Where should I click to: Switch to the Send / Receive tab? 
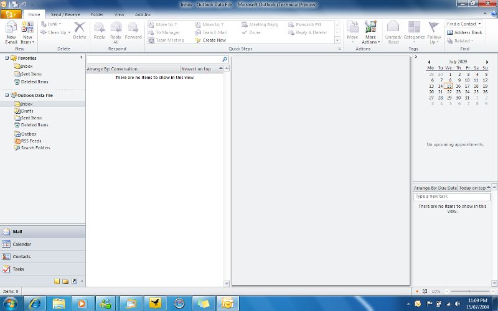pyautogui.click(x=65, y=14)
